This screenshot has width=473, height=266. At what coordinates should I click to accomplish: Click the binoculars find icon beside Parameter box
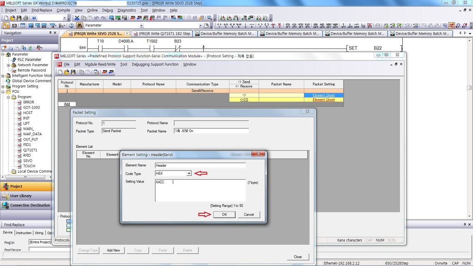click(x=79, y=25)
